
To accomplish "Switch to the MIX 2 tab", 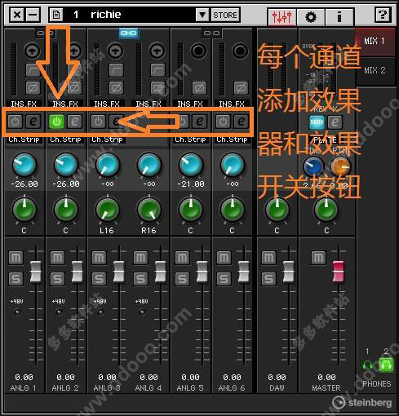I will click(375, 70).
